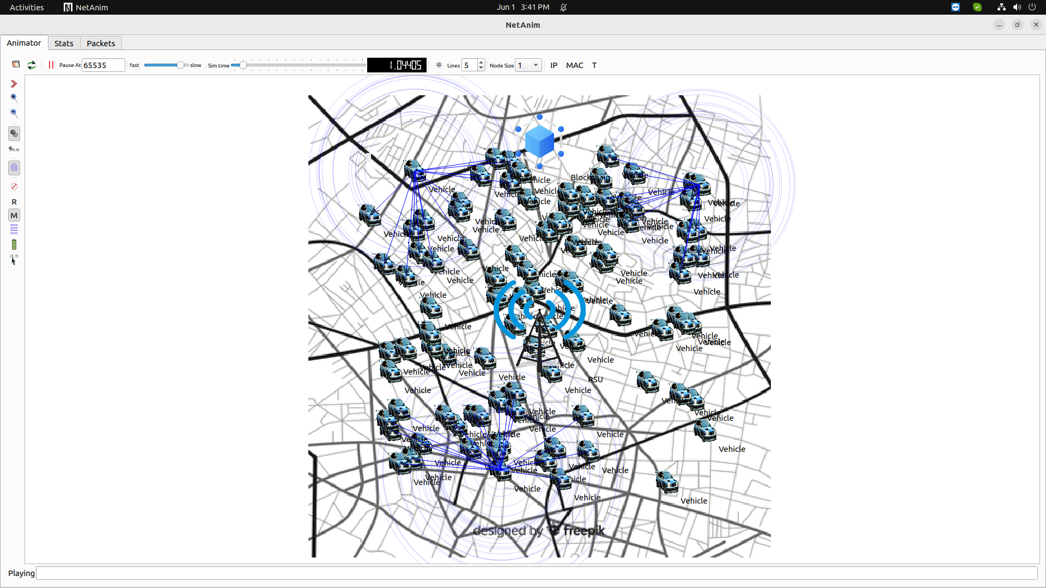Toggle node ID display
Image resolution: width=1046 pixels, height=588 pixels.
point(14,133)
